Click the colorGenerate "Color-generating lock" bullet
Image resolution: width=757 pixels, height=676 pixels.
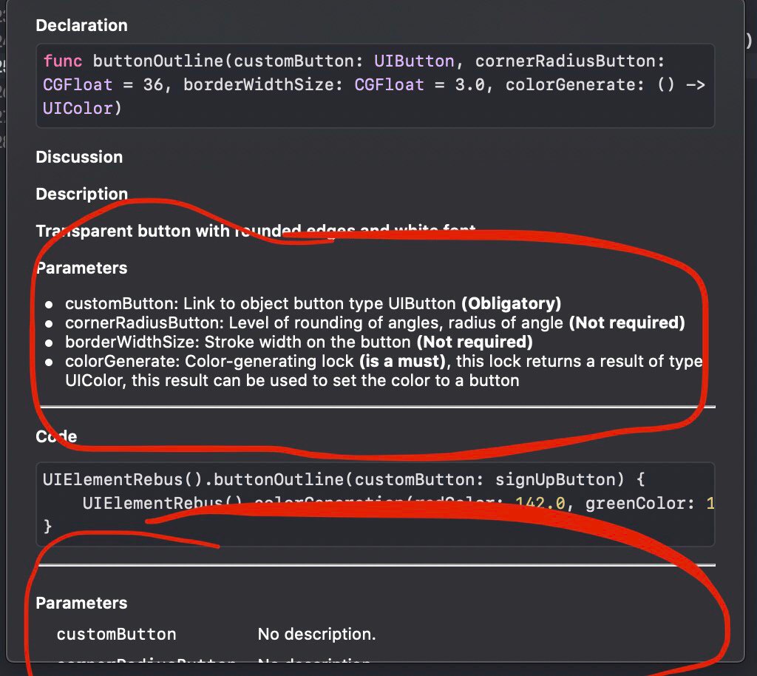click(383, 361)
